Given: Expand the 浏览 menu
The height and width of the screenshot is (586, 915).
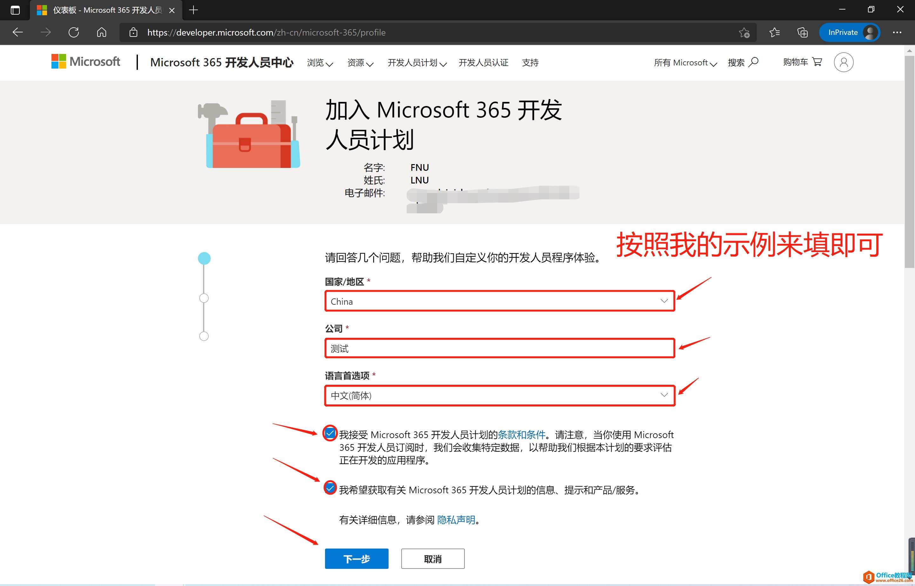Looking at the screenshot, I should (x=320, y=63).
